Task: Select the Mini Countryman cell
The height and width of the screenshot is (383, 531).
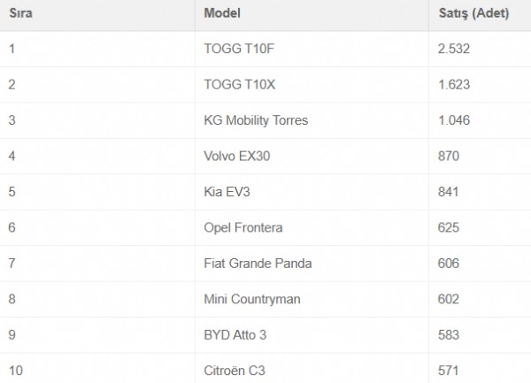Action: click(x=252, y=299)
